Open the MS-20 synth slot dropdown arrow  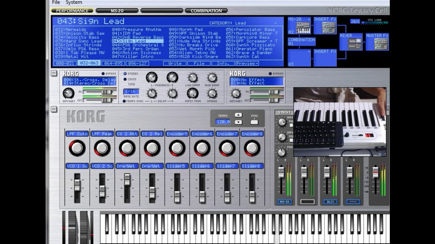click(309, 19)
